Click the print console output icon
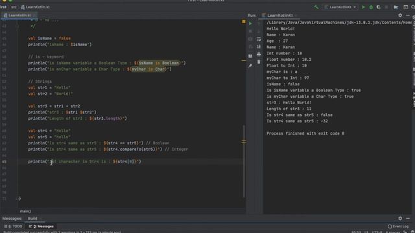The width and height of the screenshot is (415, 233). click(x=259, y=54)
